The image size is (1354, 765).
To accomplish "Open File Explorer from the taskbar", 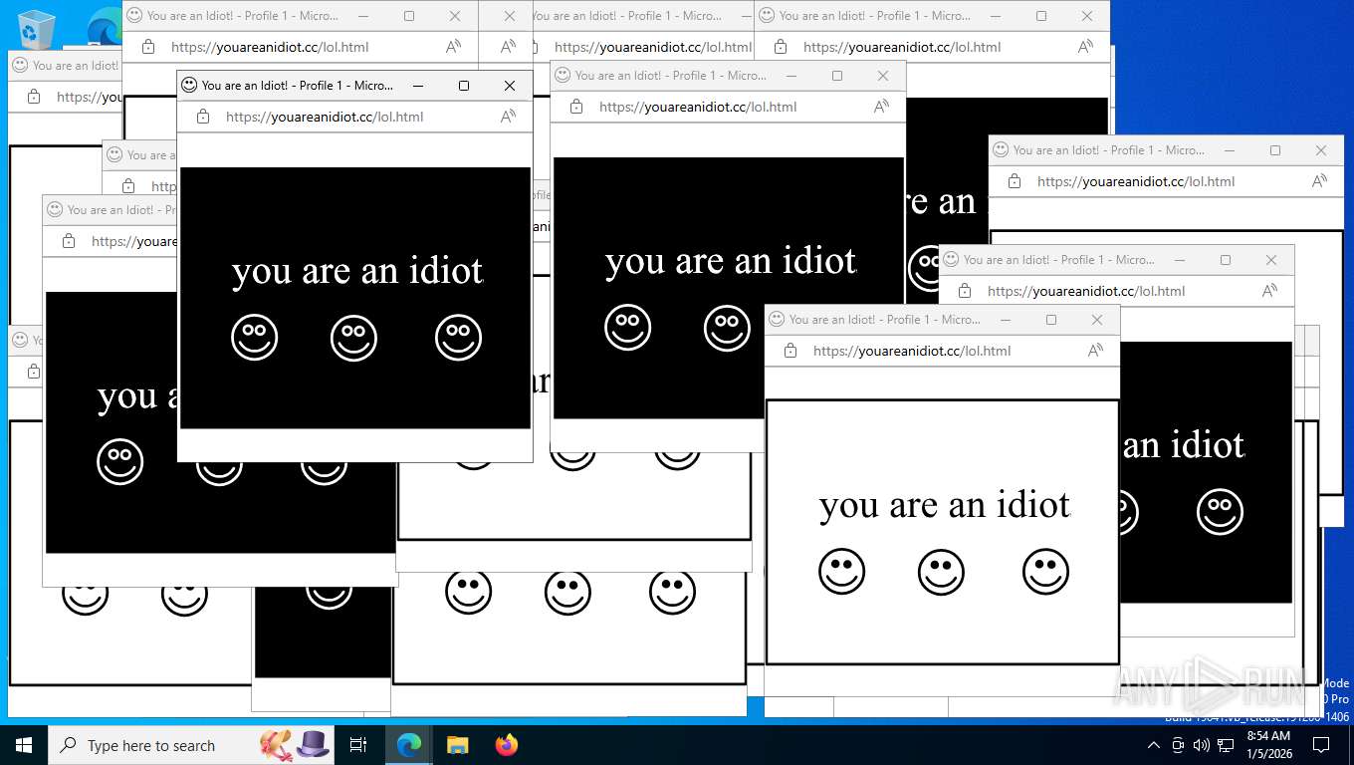I will [457, 745].
